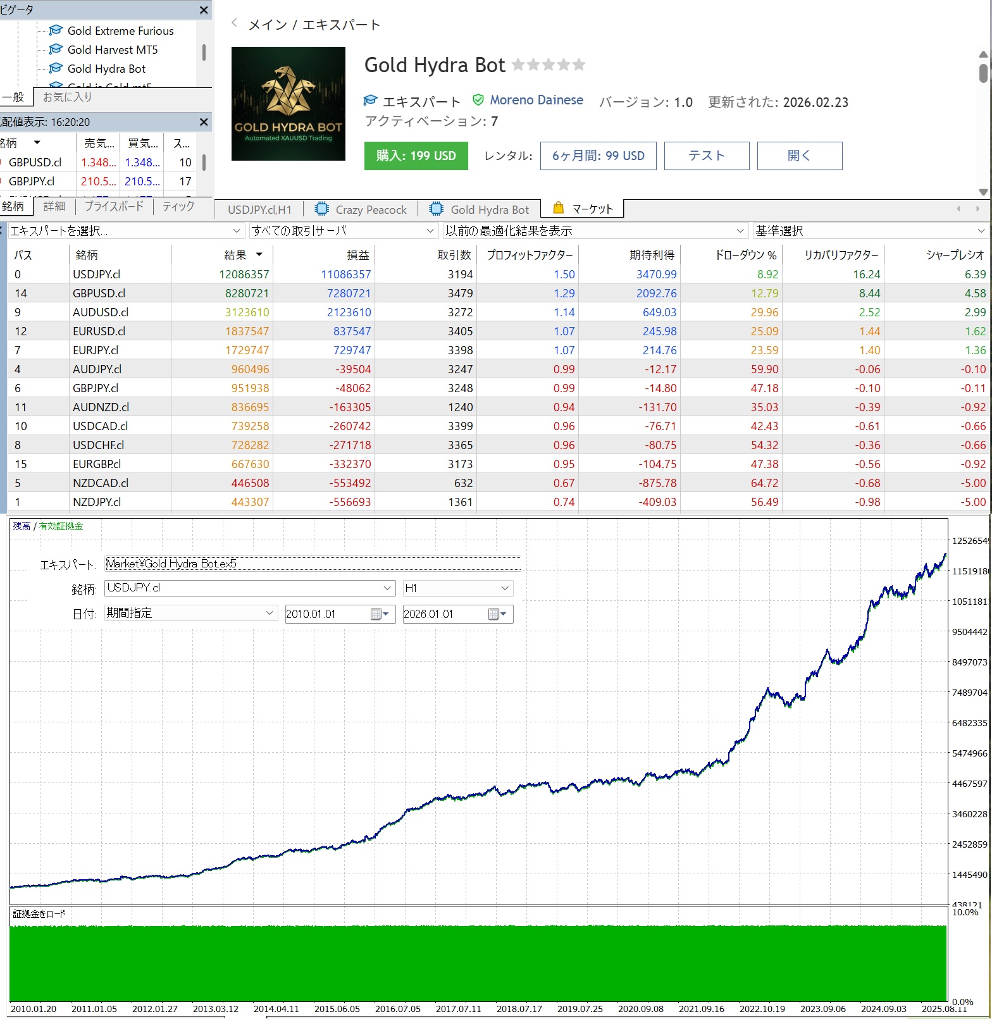Click the 開く button

coord(800,156)
